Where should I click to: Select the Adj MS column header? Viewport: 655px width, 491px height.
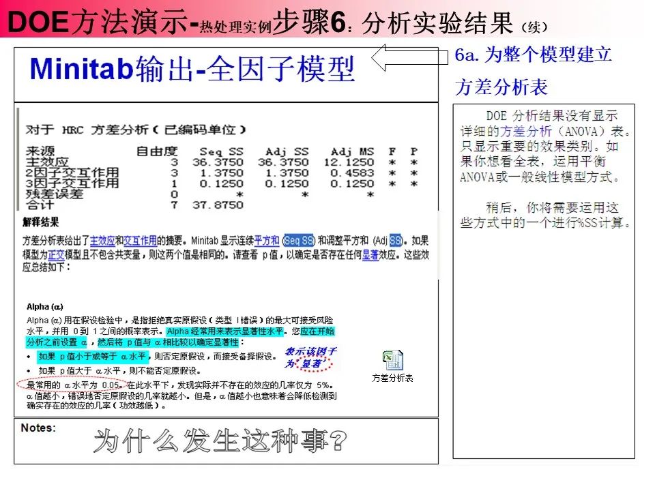[352, 151]
